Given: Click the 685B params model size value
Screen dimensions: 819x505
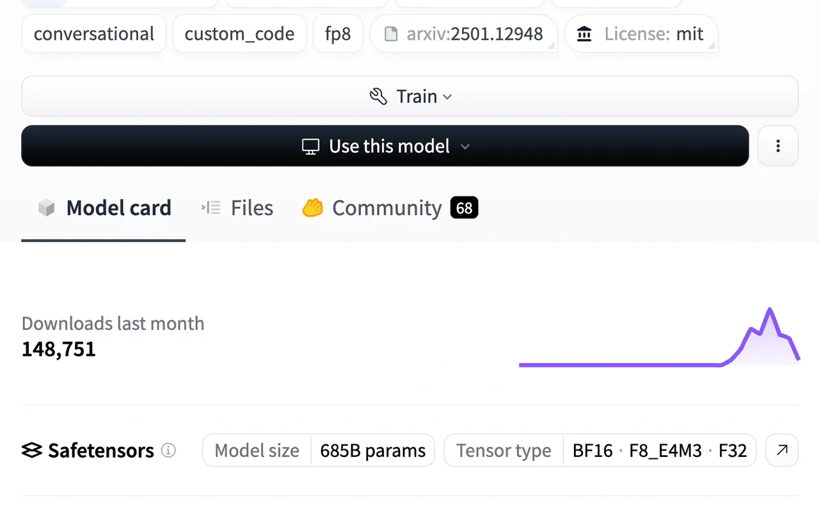Looking at the screenshot, I should (x=372, y=451).
